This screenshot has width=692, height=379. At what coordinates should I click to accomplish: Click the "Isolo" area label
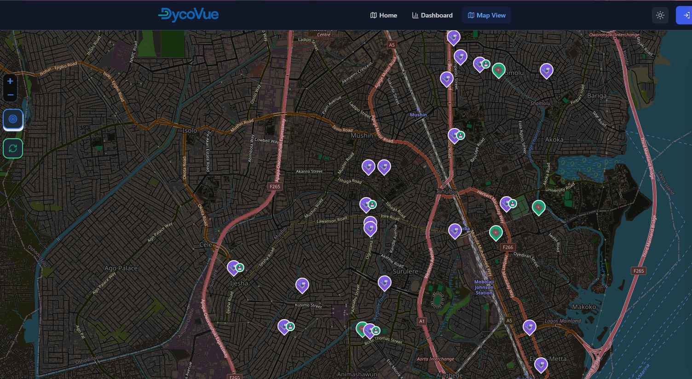point(190,130)
